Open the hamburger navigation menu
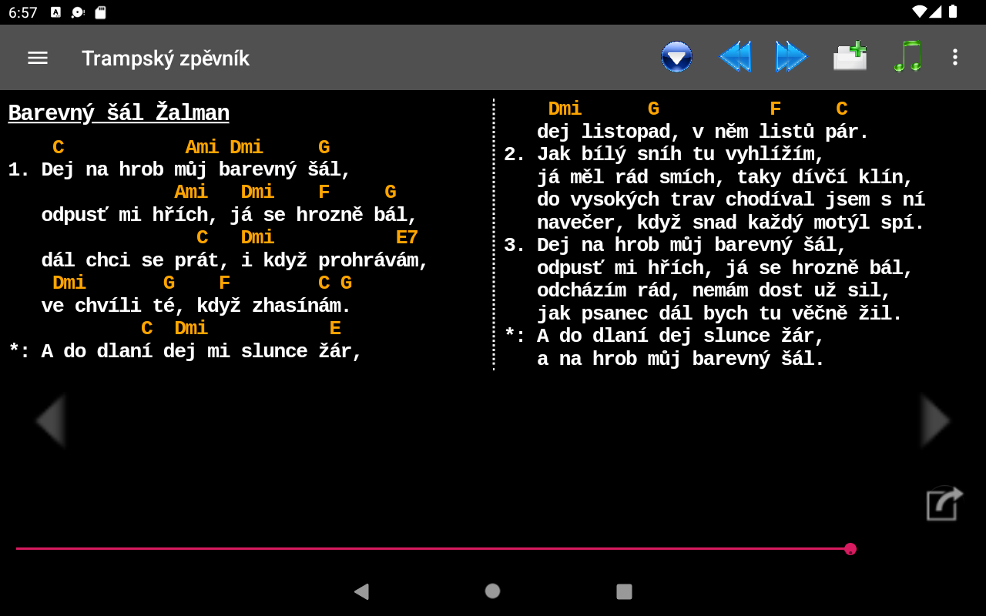Screen dimensions: 986x616 38,58
